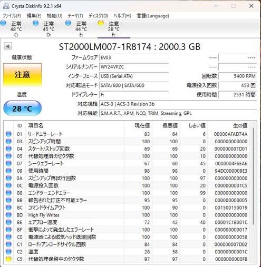Select the E: drive tab at 44 °C

pyautogui.click(x=81, y=29)
